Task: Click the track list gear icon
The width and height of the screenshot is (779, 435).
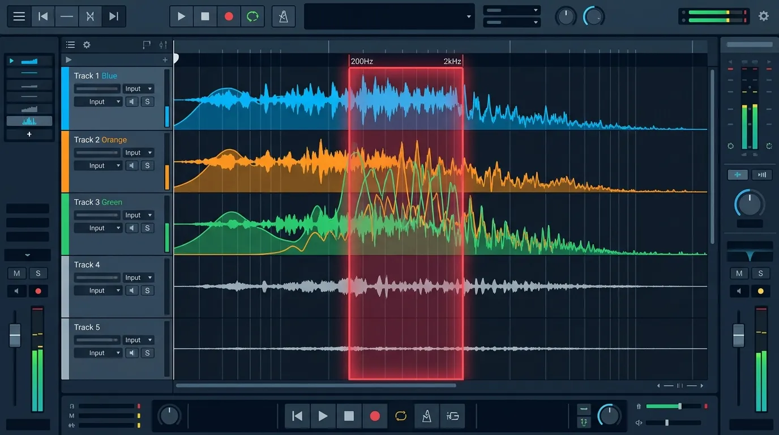Action: (x=87, y=45)
